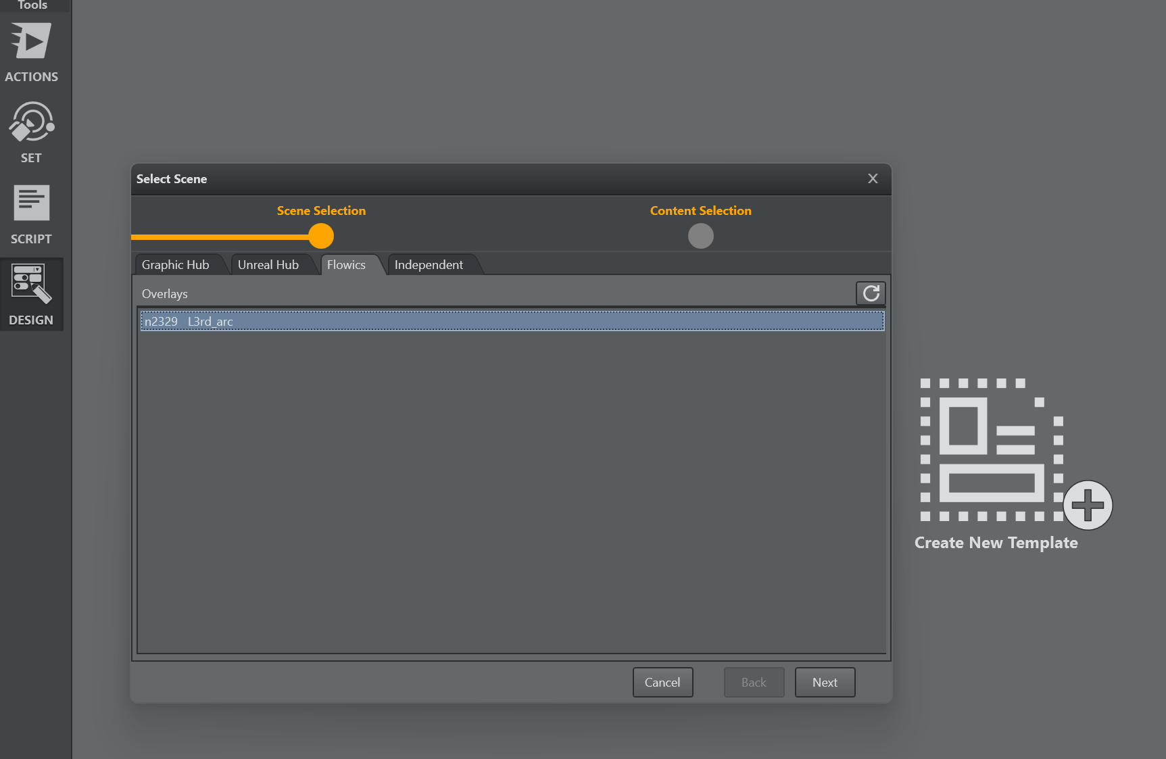
Task: Open the SCRIPT tool panel
Action: click(x=31, y=214)
